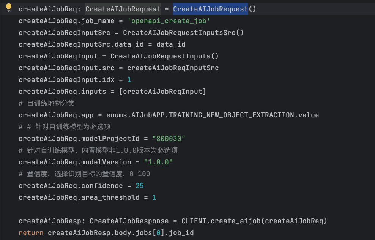This screenshot has height=240, width=375.
Task: Click the comment about 内置模型非1.0.0版本
Action: [98, 150]
